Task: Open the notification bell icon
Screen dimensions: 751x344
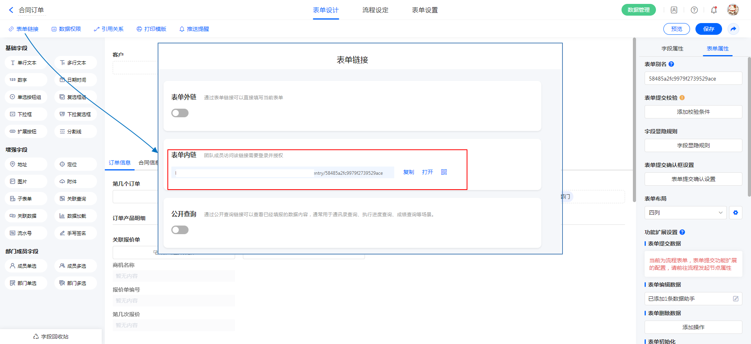Action: point(714,10)
